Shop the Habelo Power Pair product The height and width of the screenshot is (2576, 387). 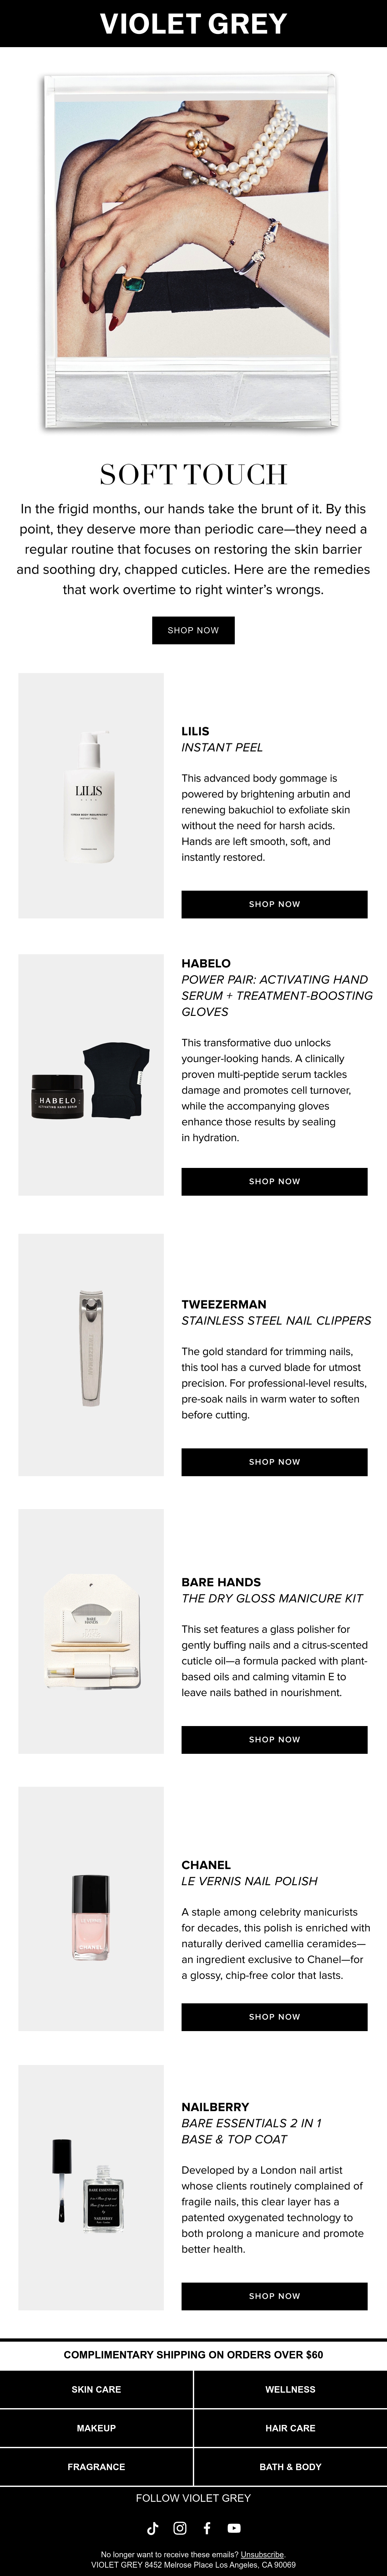click(x=274, y=1181)
